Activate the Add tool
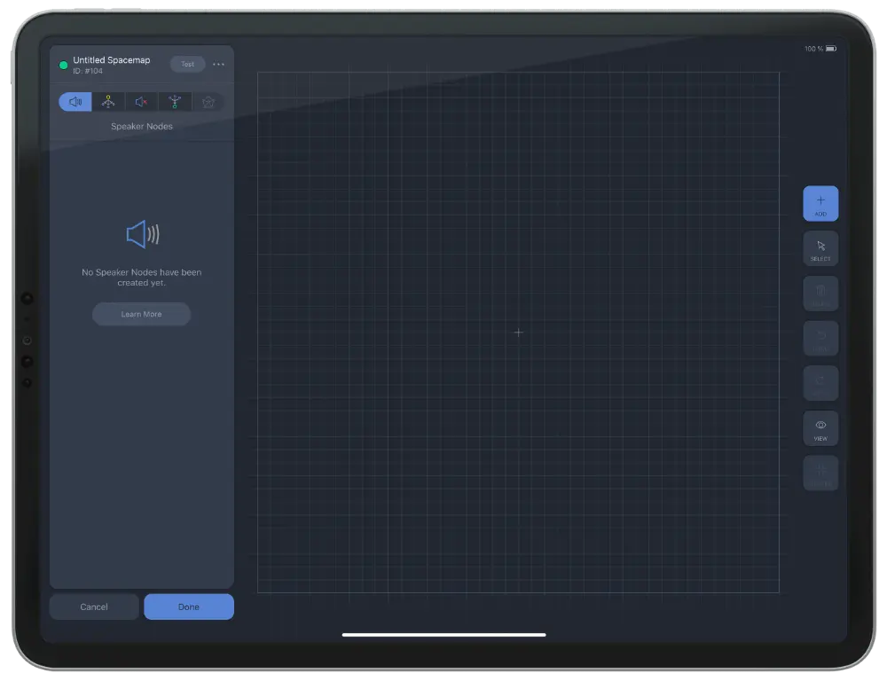This screenshot has height=681, width=887. pyautogui.click(x=820, y=203)
